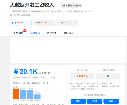This screenshot has height=105, width=127.
Task: Click the orange up-arrow 151.1% indicator
Action: [x=82, y=76]
